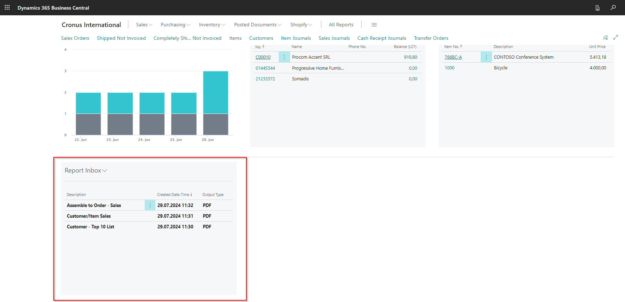This screenshot has width=625, height=302.
Task: Open Sales Orders link
Action: [x=75, y=38]
